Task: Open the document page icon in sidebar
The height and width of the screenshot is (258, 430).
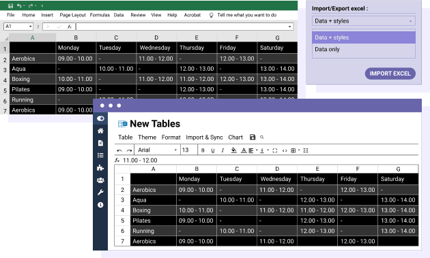Action: (100, 143)
